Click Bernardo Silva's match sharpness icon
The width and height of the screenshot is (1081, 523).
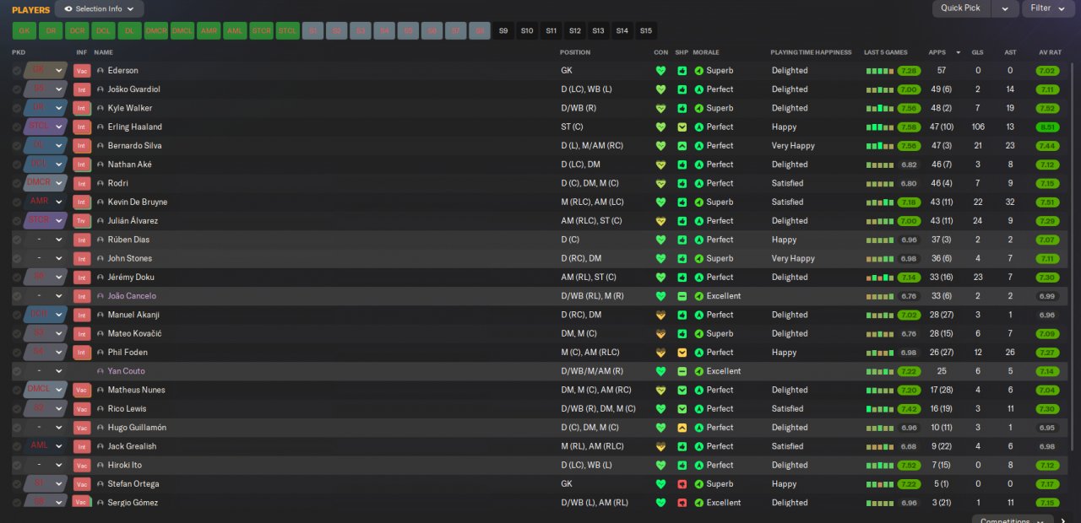click(x=682, y=146)
